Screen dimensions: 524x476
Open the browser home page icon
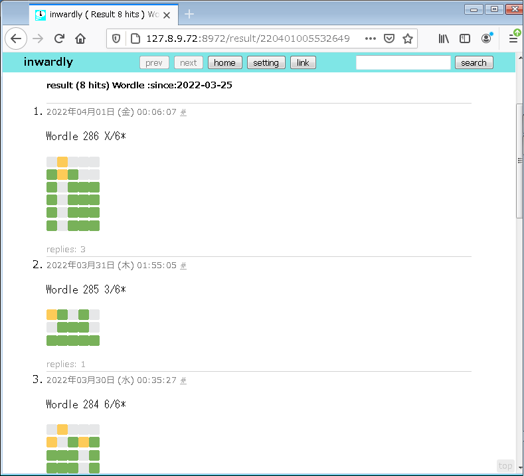(x=80, y=39)
